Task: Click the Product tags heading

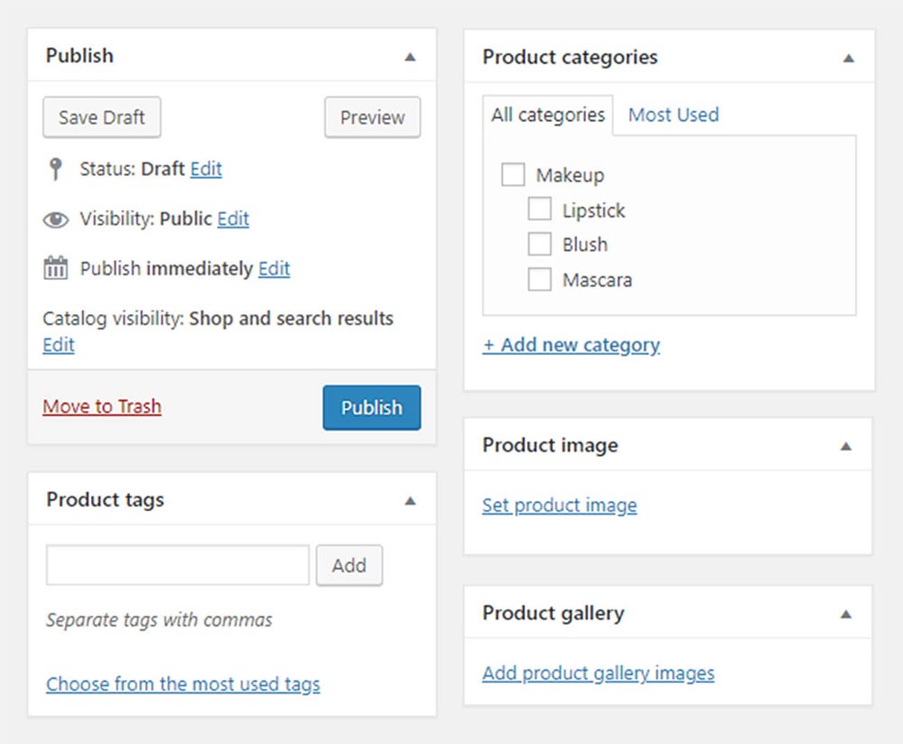Action: [106, 500]
